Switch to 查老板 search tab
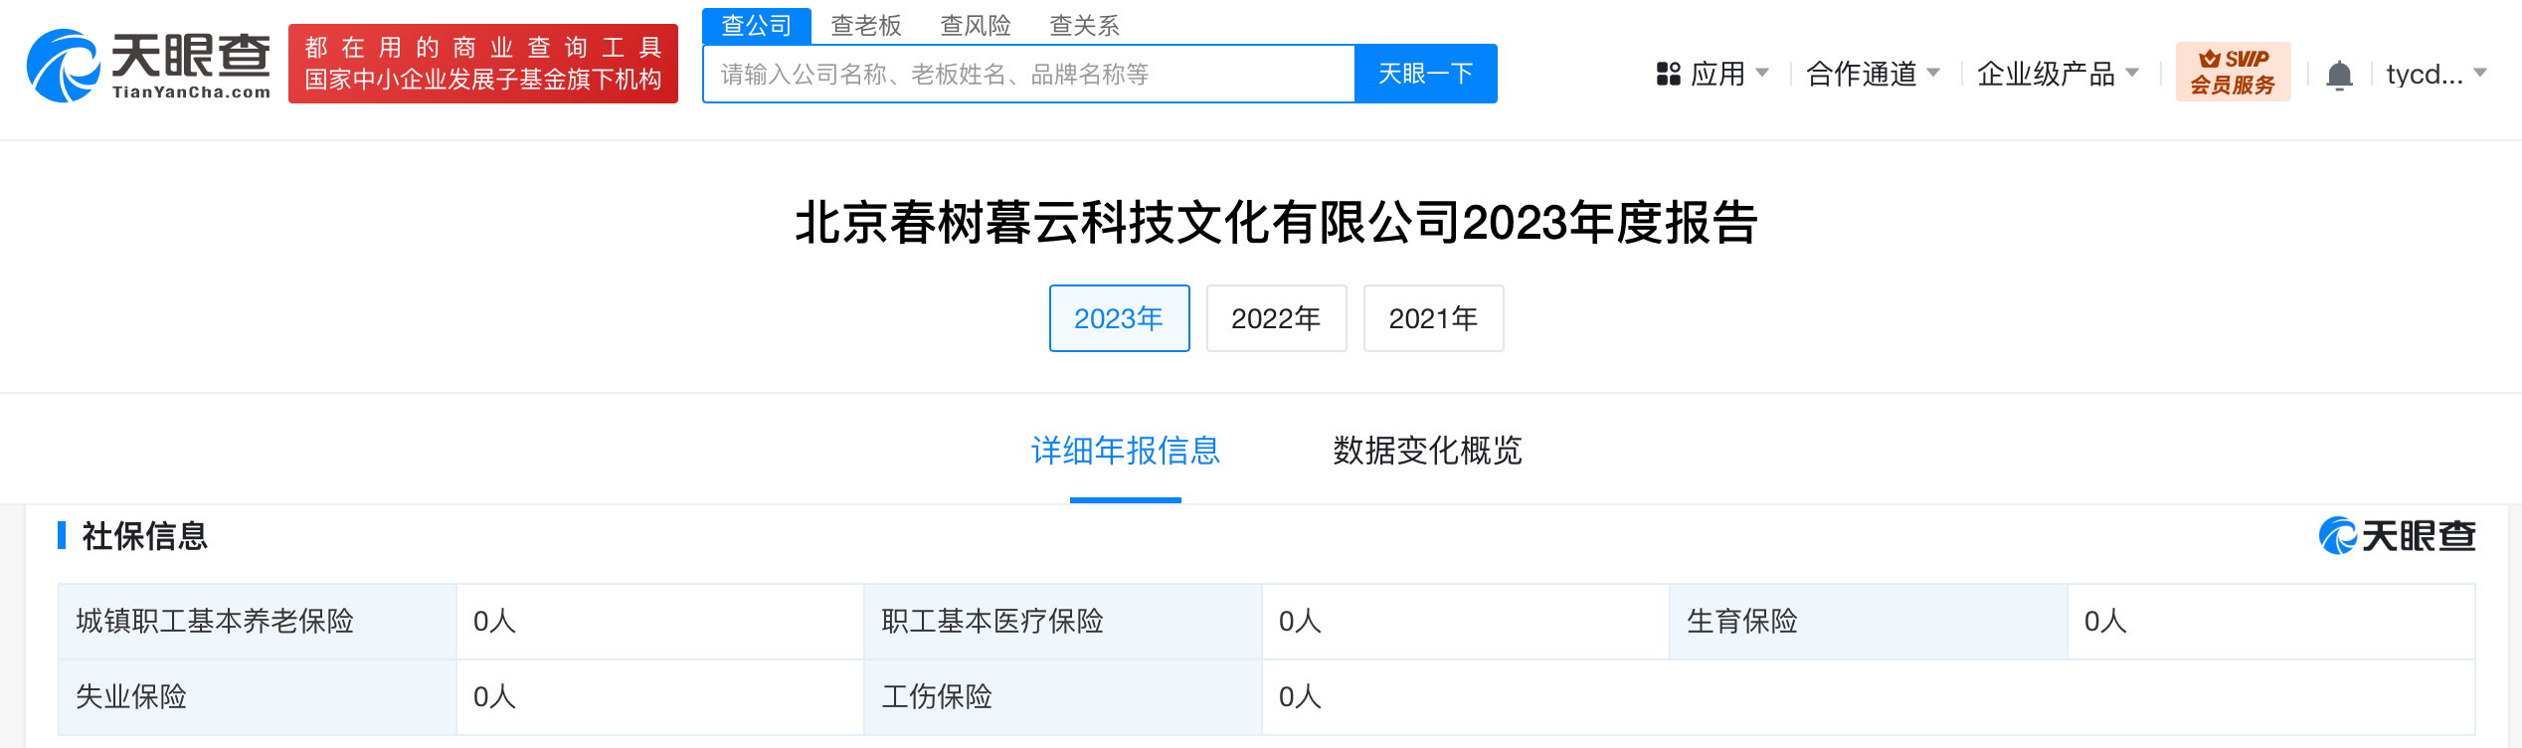Image resolution: width=2522 pixels, height=748 pixels. (866, 26)
